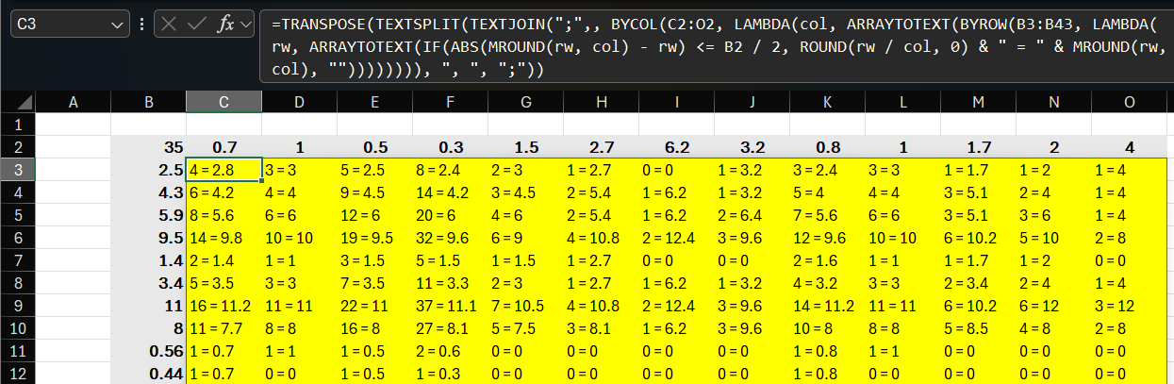Select row 2 header
The width and height of the screenshot is (1174, 384).
coord(18,147)
